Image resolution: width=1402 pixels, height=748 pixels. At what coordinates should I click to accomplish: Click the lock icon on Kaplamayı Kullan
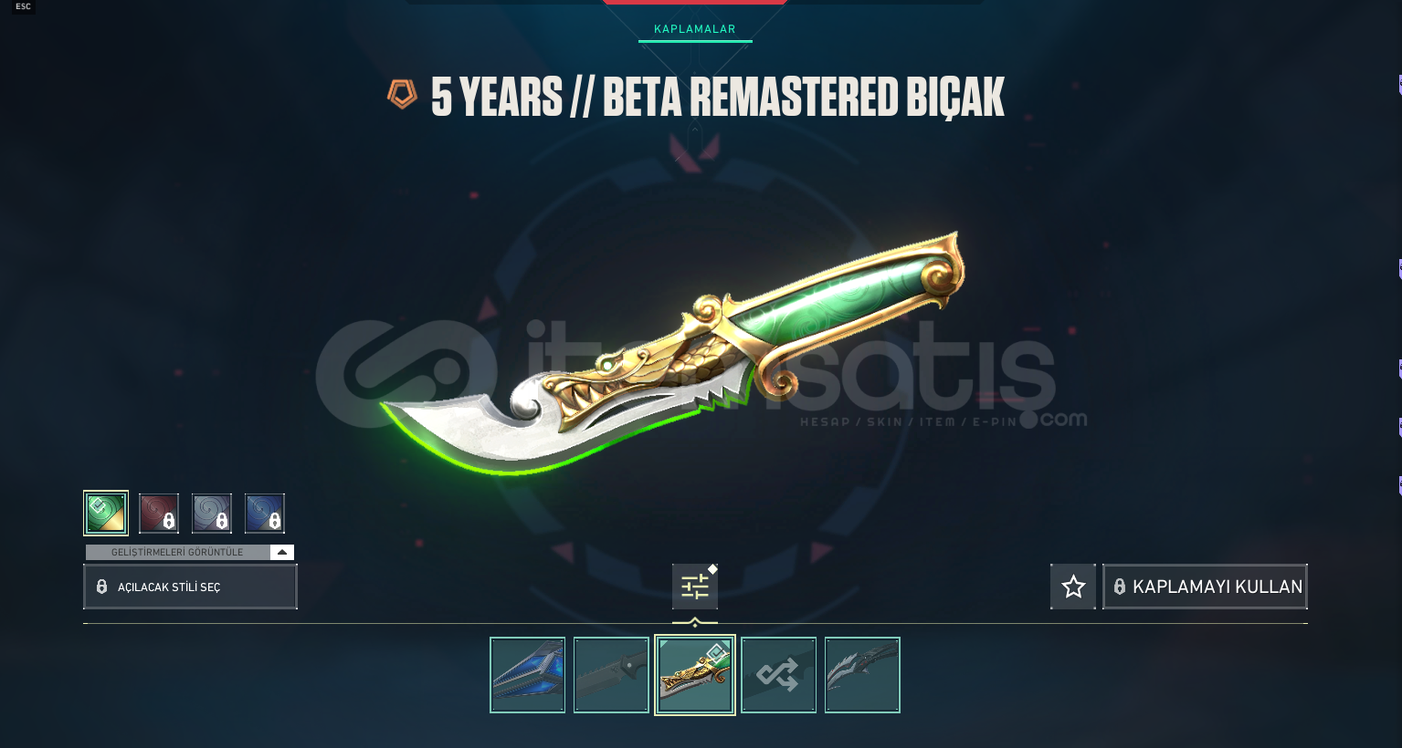1120,587
